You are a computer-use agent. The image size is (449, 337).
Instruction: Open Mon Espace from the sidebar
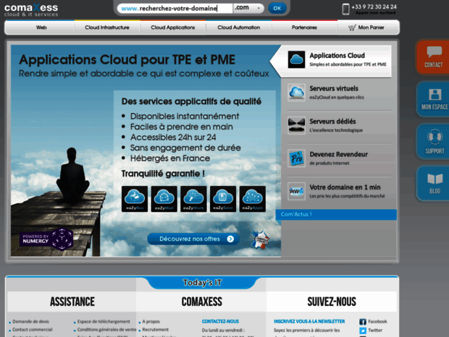[x=434, y=98]
